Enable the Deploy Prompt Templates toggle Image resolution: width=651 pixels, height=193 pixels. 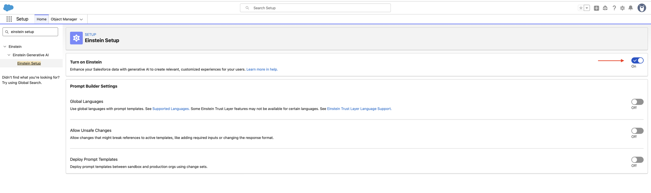(x=637, y=160)
